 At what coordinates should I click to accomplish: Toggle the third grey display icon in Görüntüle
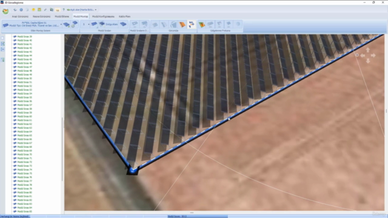coord(173,24)
